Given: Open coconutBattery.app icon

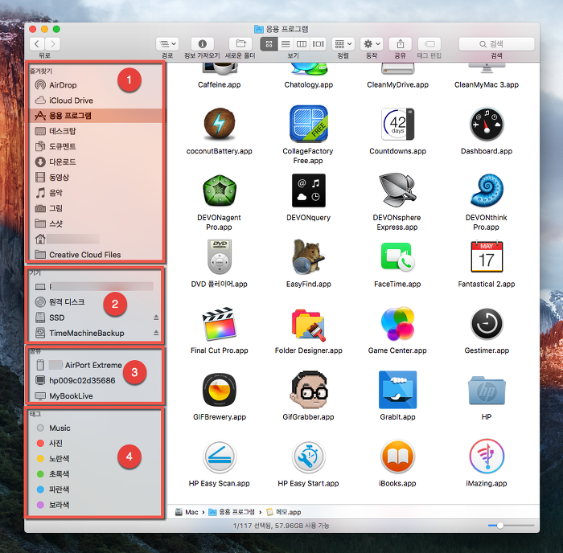Looking at the screenshot, I should pos(220,124).
